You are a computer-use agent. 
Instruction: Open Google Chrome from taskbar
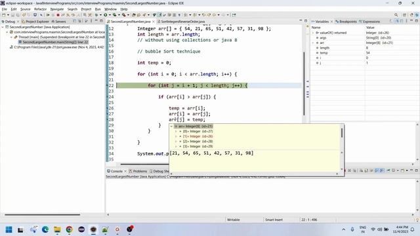coord(70,229)
